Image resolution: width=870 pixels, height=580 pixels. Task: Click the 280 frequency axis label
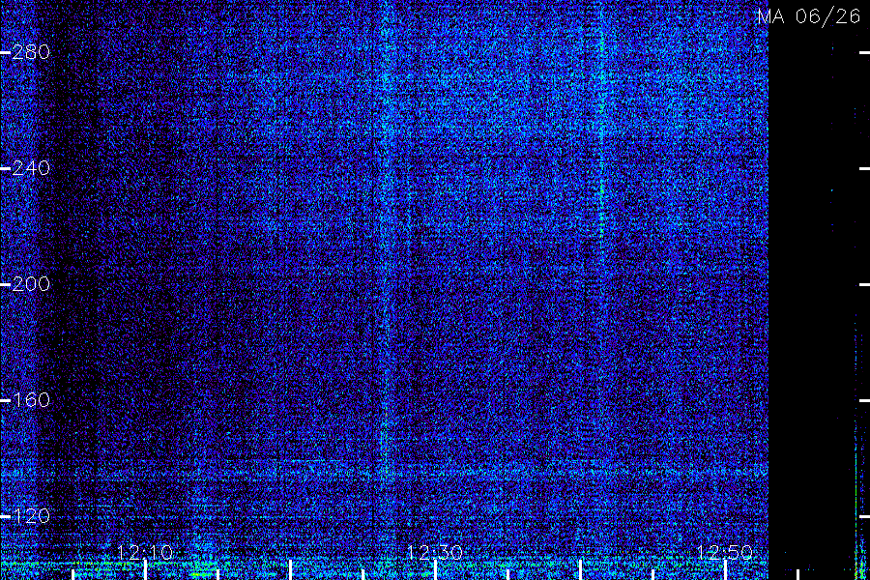31,53
